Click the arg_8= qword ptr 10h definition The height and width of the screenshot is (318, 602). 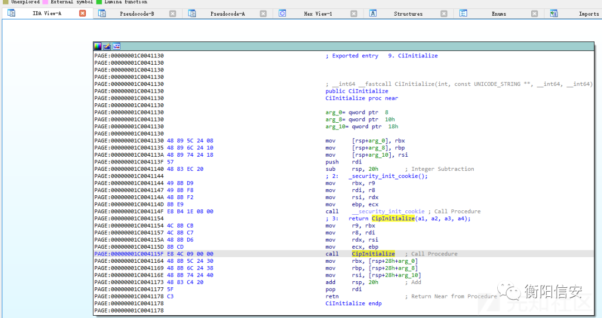pyautogui.click(x=360, y=119)
